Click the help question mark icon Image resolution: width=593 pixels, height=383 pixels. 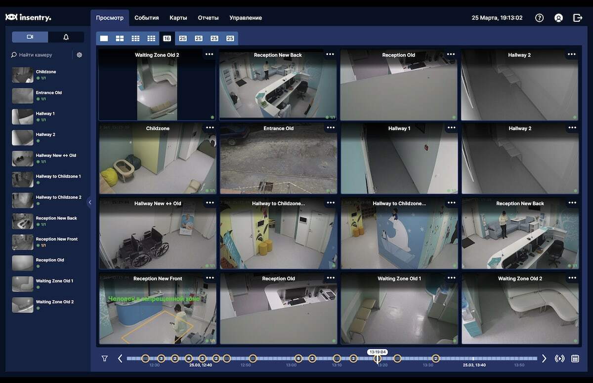pos(539,17)
